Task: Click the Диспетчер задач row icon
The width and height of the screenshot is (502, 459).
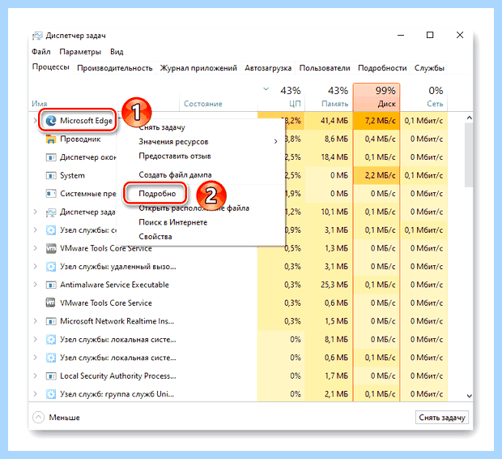Action: 51,212
